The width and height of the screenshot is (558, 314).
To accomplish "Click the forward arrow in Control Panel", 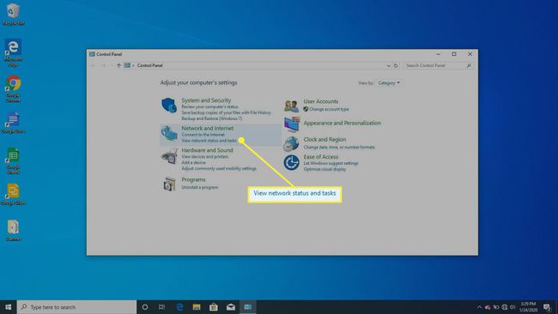I will (x=103, y=65).
